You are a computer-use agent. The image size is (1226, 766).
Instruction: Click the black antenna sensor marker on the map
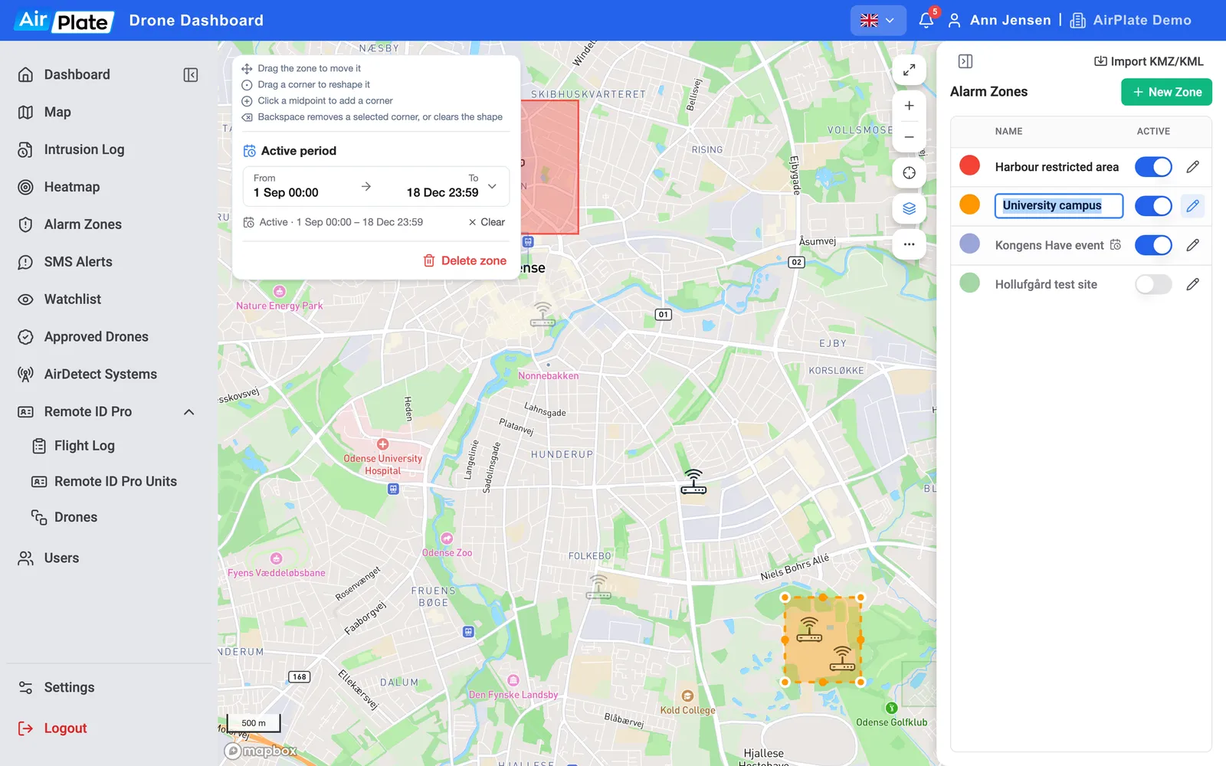(x=693, y=482)
